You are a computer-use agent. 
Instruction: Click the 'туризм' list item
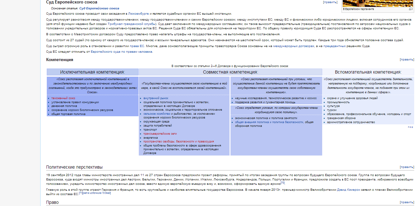[332, 110]
